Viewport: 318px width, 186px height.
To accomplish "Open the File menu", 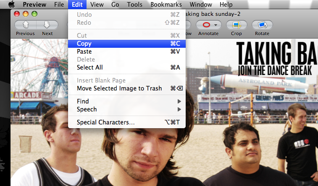I will [x=59, y=4].
